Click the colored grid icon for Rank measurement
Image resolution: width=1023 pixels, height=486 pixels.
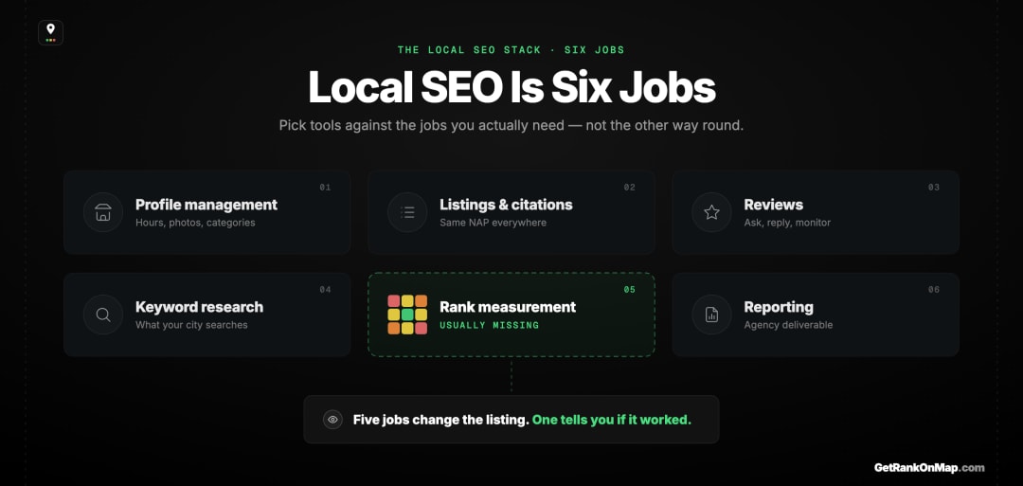pyautogui.click(x=407, y=315)
